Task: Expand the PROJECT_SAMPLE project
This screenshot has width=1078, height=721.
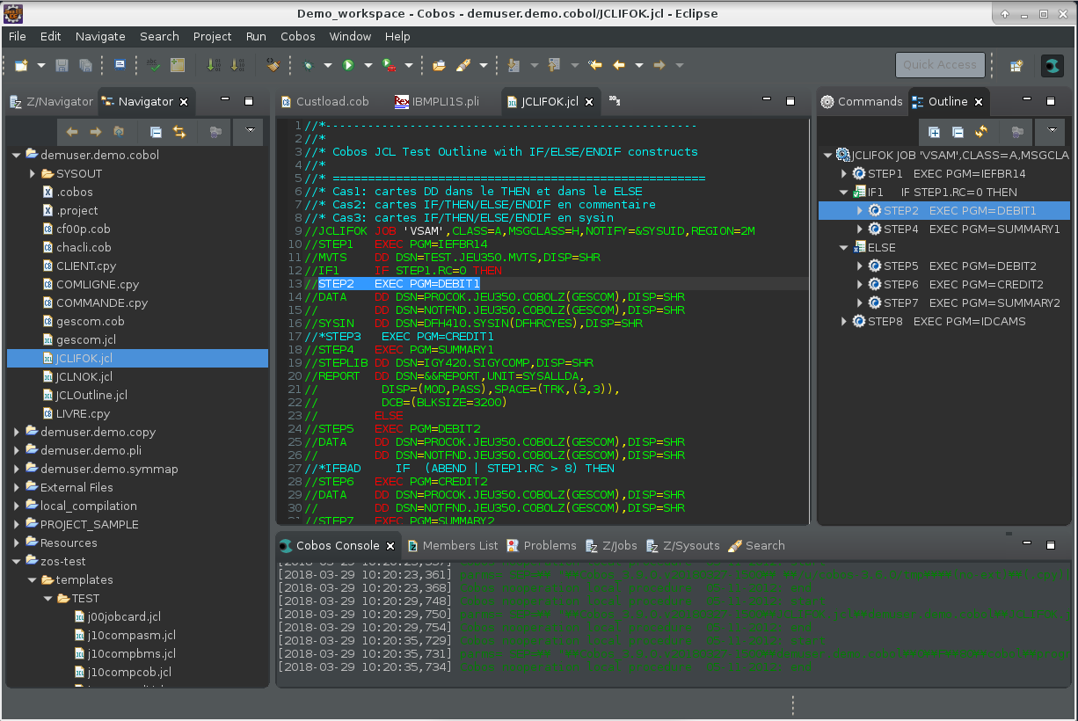Action: click(17, 524)
